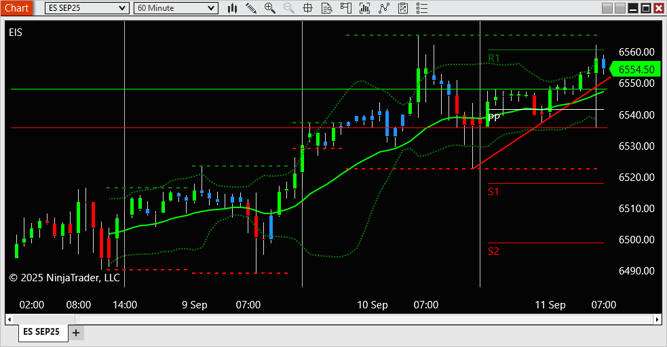
Task: Open the bar type chart style icon
Action: (232, 8)
